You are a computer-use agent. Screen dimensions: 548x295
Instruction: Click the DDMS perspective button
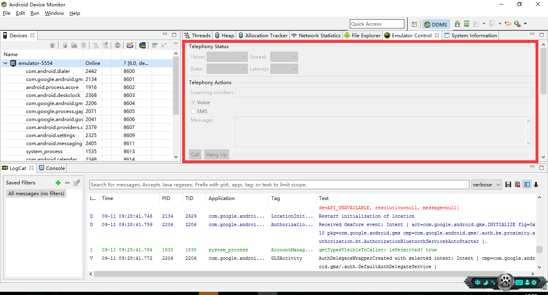tap(436, 24)
